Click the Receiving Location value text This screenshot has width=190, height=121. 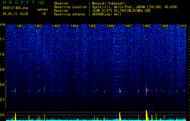click(x=135, y=7)
